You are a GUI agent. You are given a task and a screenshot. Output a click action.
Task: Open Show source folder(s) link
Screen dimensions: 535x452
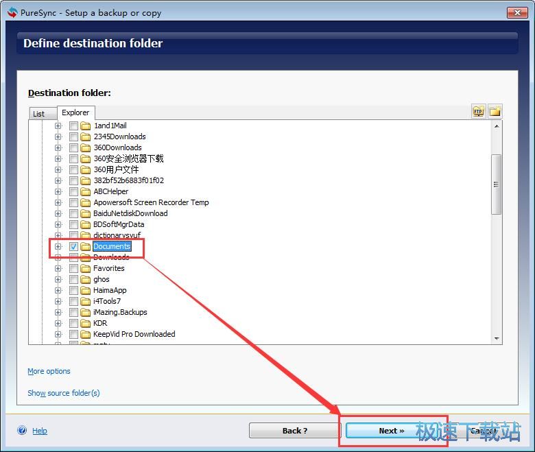[x=64, y=393]
